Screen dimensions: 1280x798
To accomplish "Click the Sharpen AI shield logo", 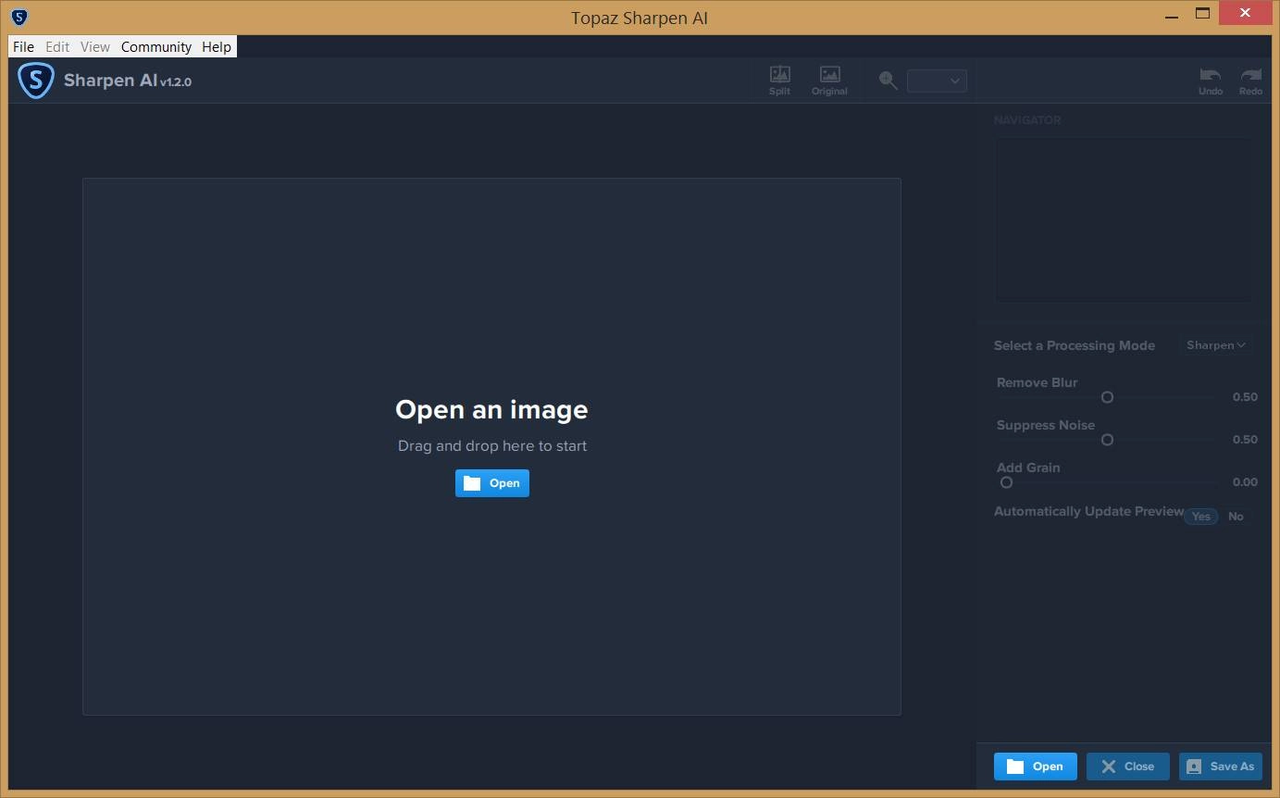I will click(36, 81).
